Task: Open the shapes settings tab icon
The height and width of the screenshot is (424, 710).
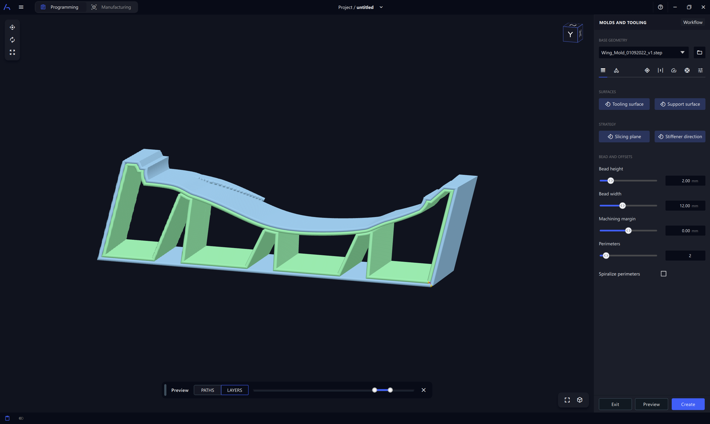Action: coord(616,70)
